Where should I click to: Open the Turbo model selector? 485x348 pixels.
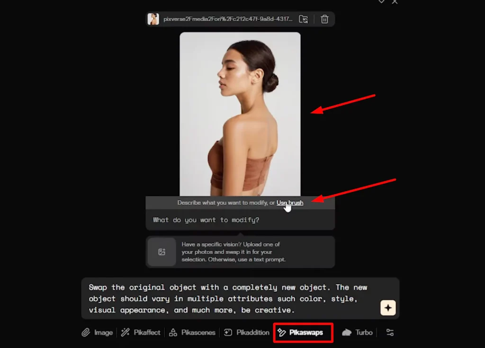(357, 332)
